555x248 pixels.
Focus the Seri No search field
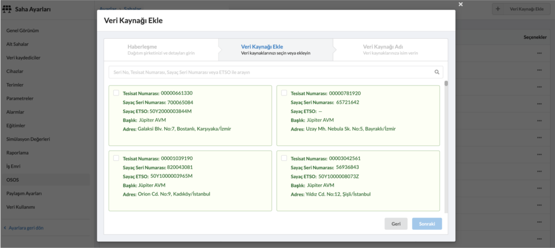point(270,72)
